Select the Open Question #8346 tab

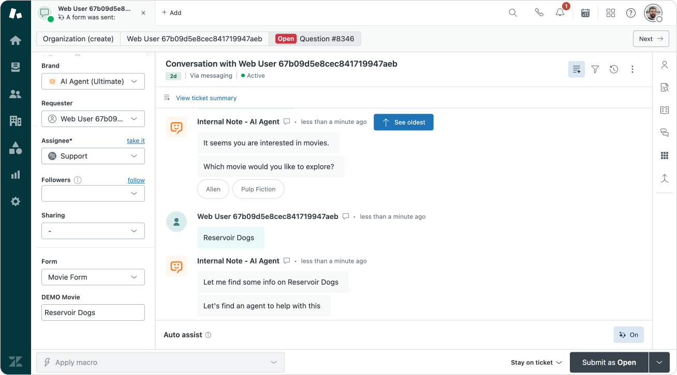[x=315, y=39]
